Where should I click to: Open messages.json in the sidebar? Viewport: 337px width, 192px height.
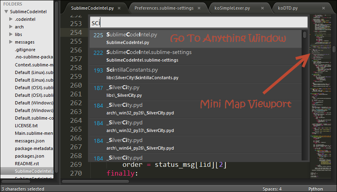click(30, 141)
